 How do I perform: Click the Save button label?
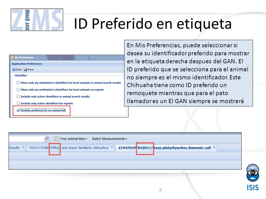point(30,70)
